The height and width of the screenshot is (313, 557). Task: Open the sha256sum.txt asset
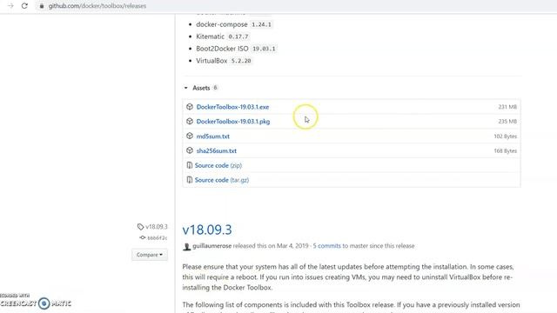[x=217, y=150]
